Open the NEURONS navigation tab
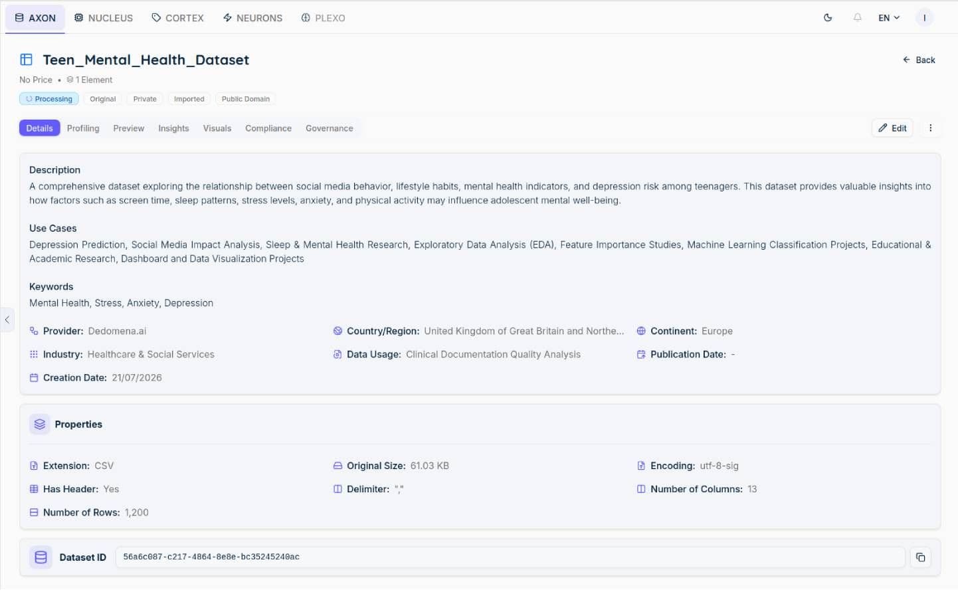This screenshot has width=958, height=598. pyautogui.click(x=252, y=18)
